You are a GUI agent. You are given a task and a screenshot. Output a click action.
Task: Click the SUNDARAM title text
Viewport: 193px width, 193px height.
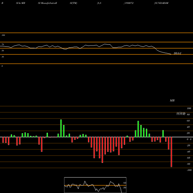tap(161, 3)
